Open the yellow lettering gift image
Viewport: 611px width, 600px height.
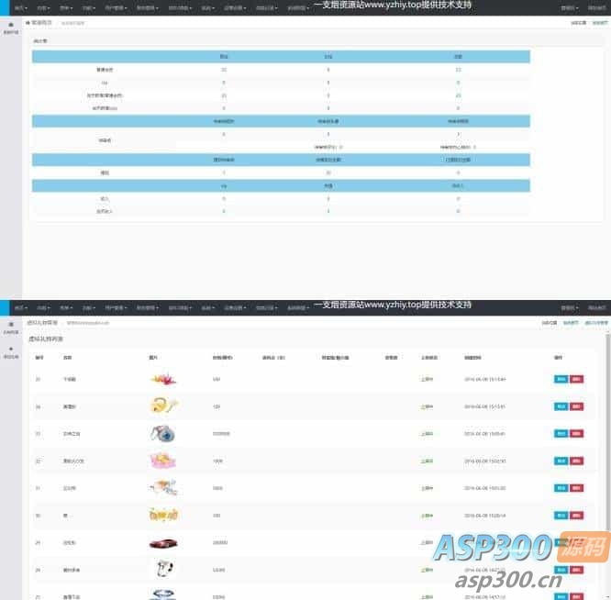[163, 515]
